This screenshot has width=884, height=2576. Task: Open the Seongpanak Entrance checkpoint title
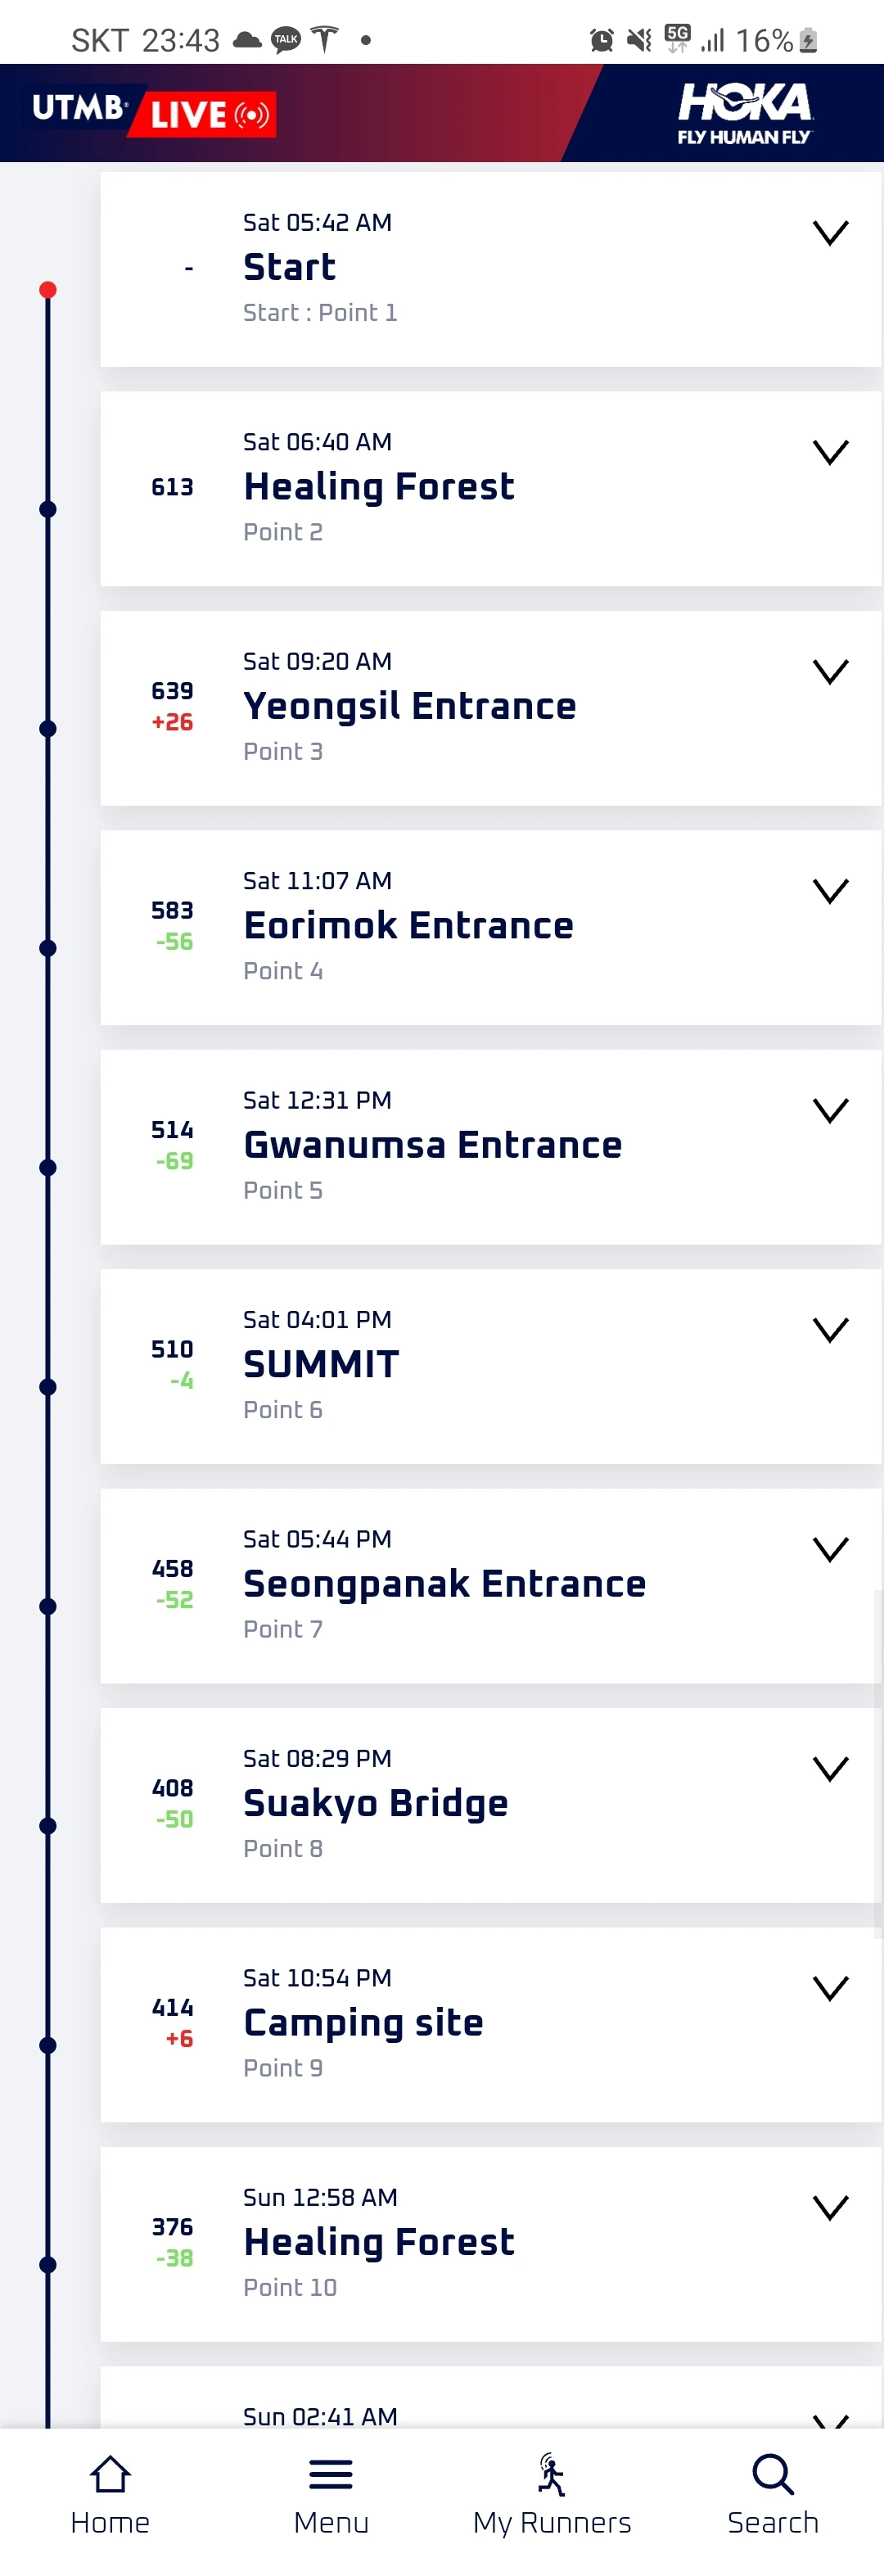pyautogui.click(x=444, y=1584)
